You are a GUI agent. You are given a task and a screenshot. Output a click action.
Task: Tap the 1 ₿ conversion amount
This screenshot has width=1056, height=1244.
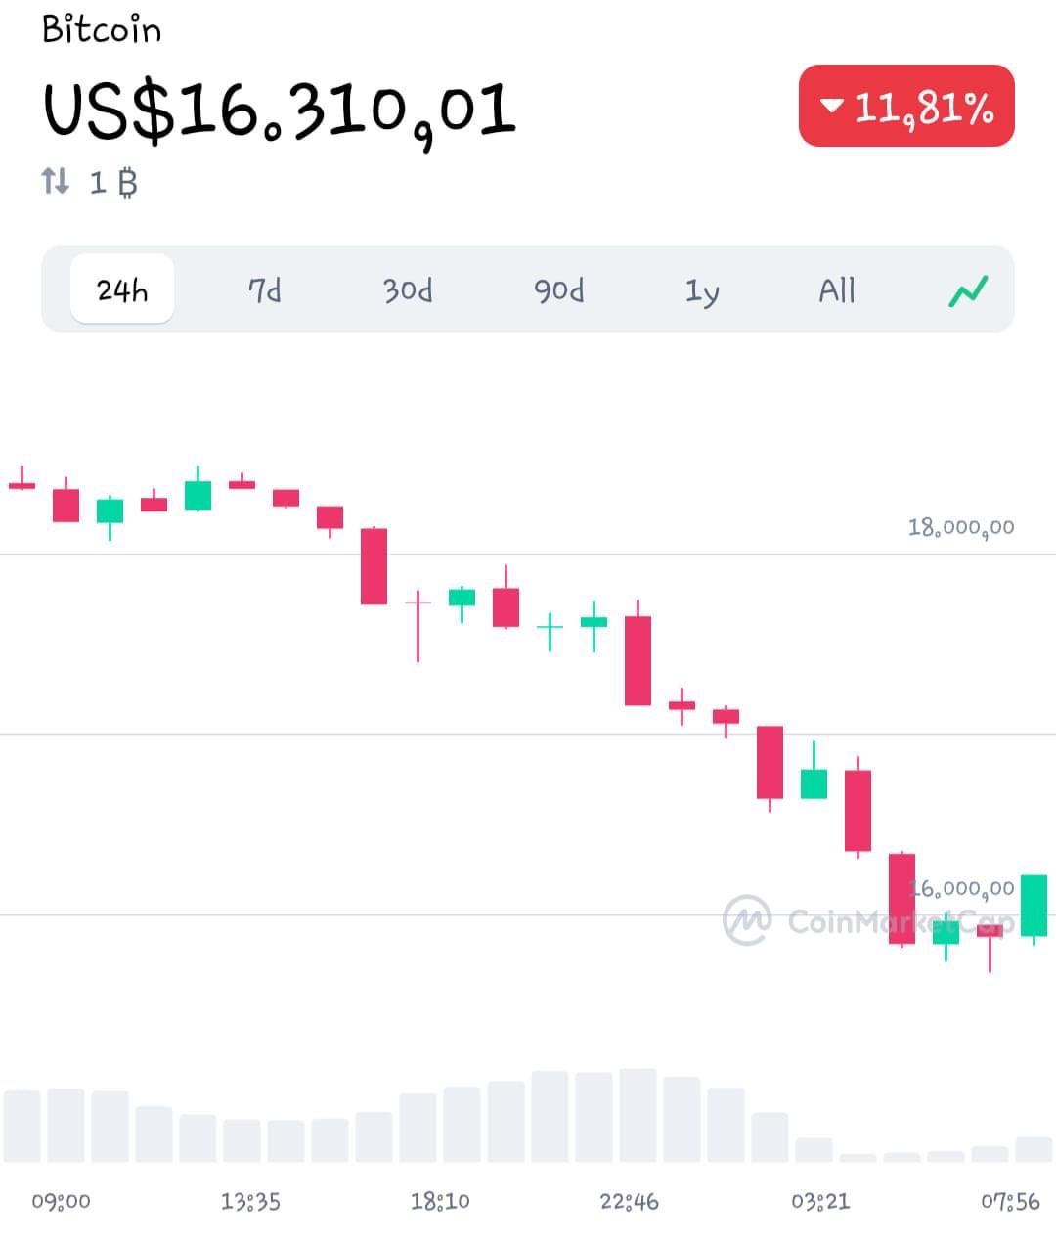(x=113, y=182)
